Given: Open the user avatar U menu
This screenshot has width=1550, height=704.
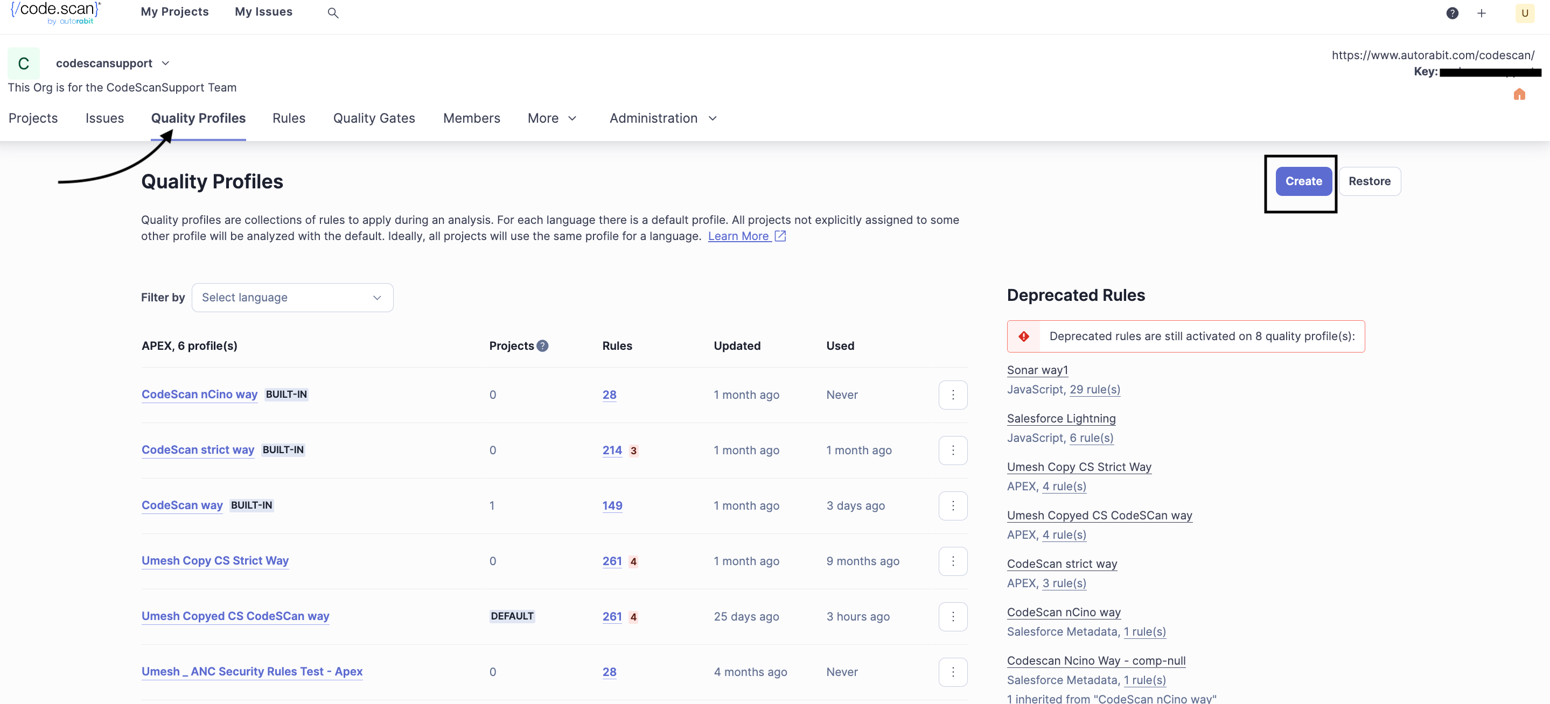Looking at the screenshot, I should [1524, 13].
